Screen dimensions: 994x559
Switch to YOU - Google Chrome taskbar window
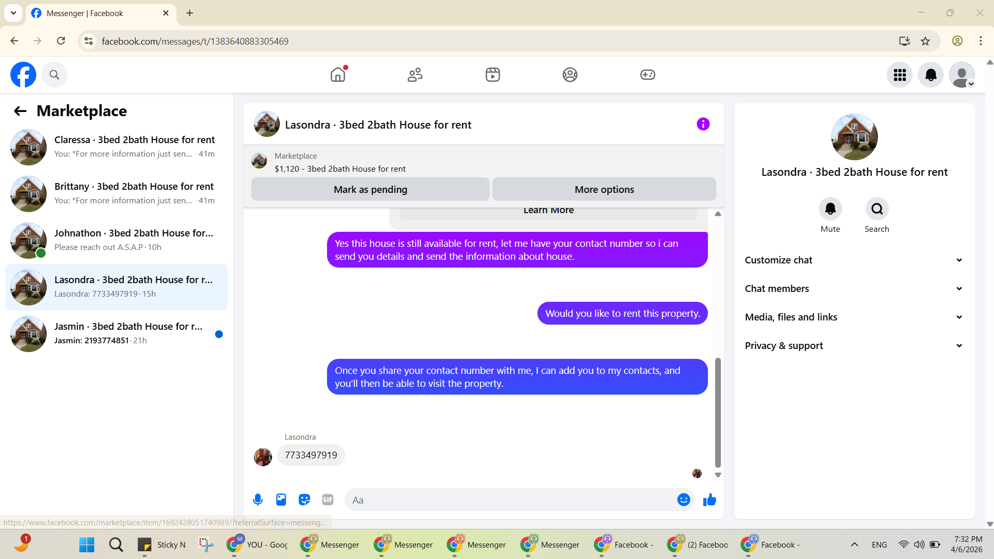click(258, 544)
